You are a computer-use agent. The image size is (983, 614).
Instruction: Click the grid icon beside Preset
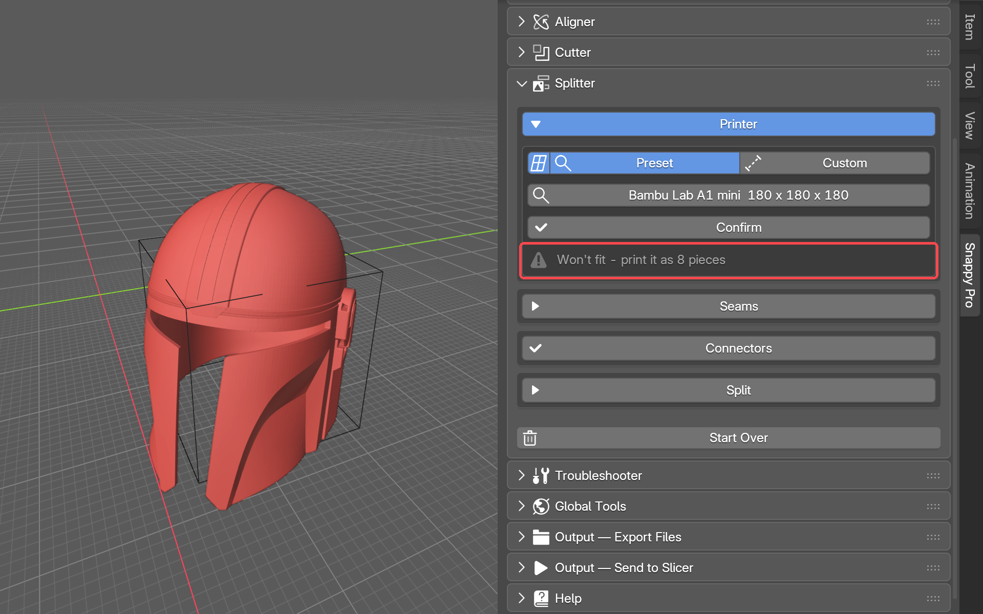(539, 163)
